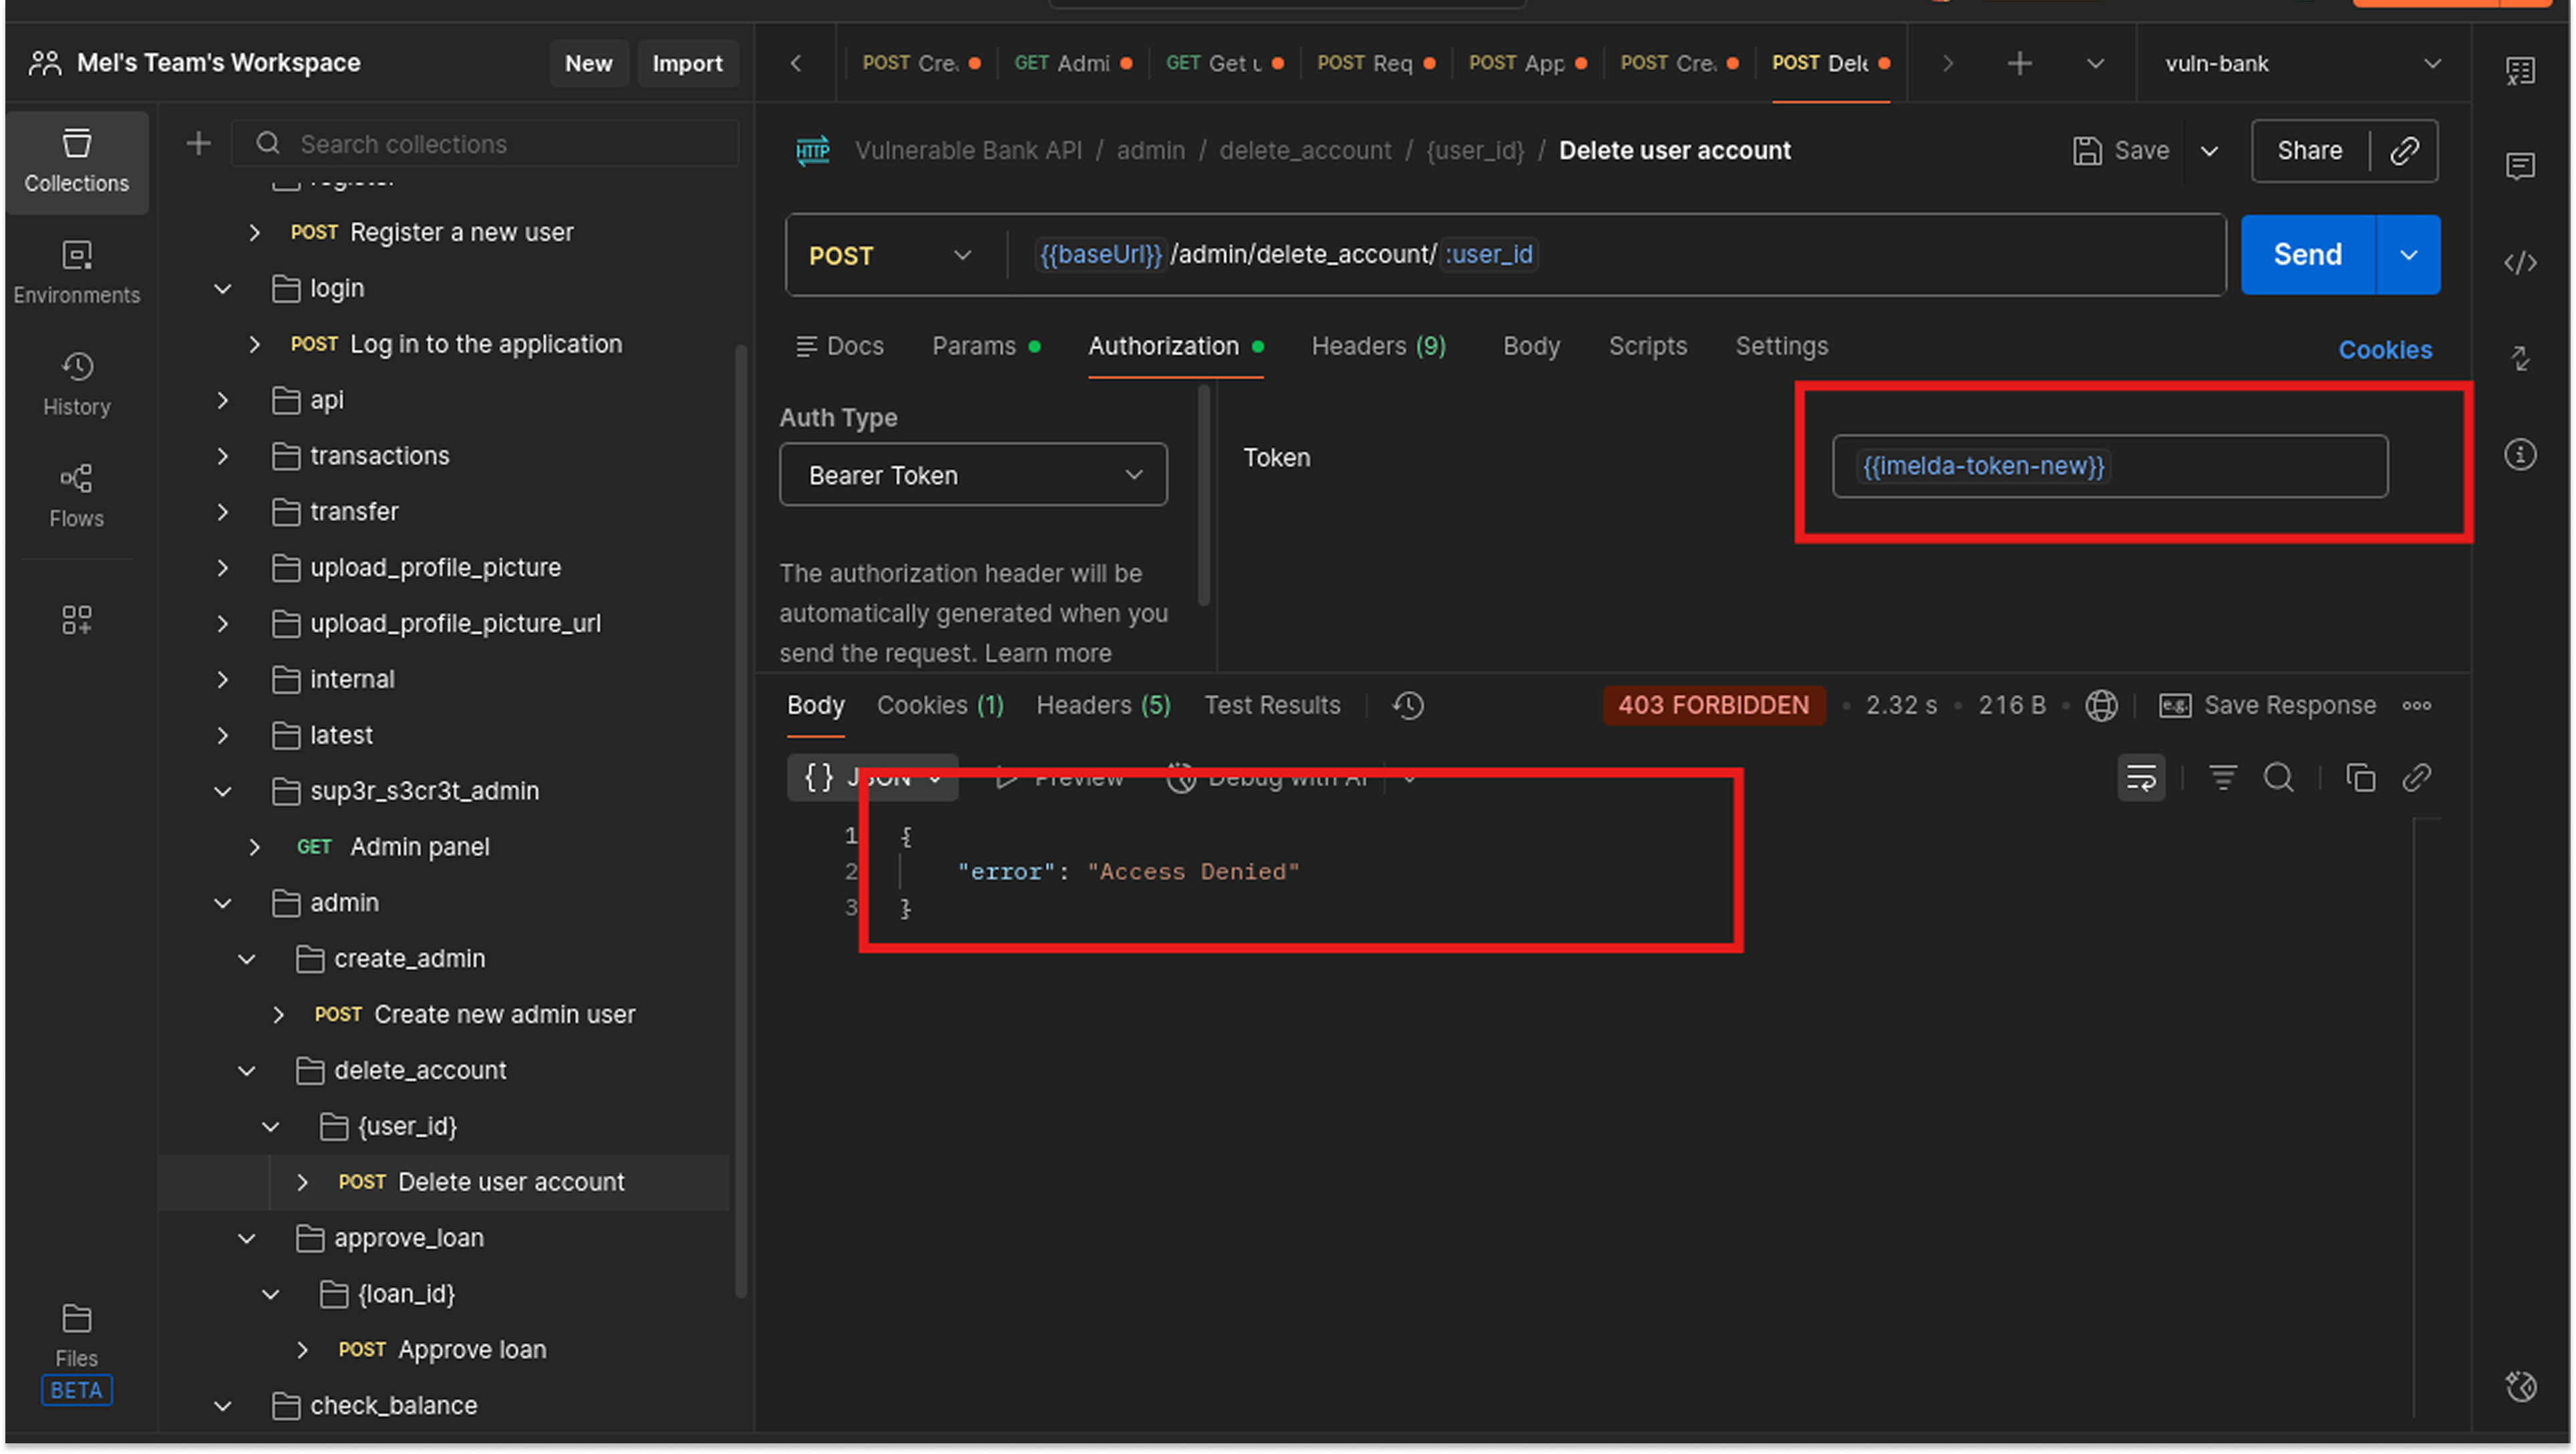Open the Flows panel
This screenshot has height=1454, width=2576.
(x=77, y=494)
